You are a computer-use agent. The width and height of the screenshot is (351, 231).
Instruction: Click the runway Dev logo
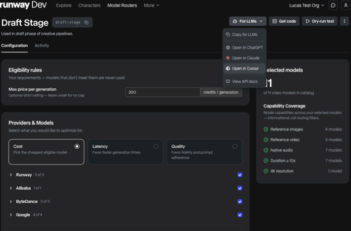[x=23, y=5]
